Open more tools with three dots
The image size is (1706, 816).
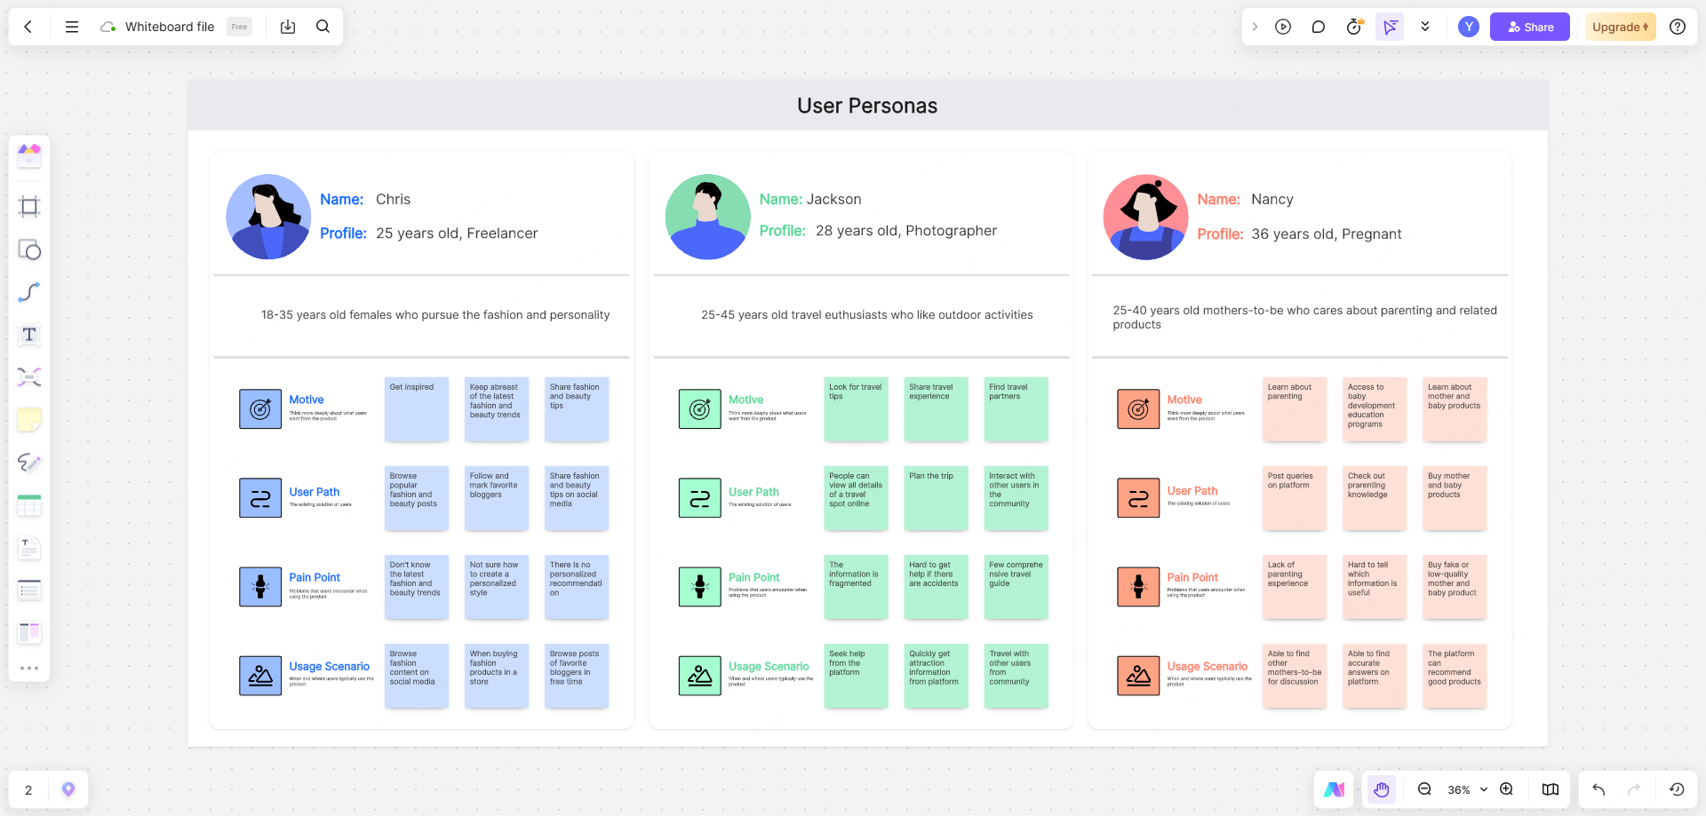(x=29, y=668)
